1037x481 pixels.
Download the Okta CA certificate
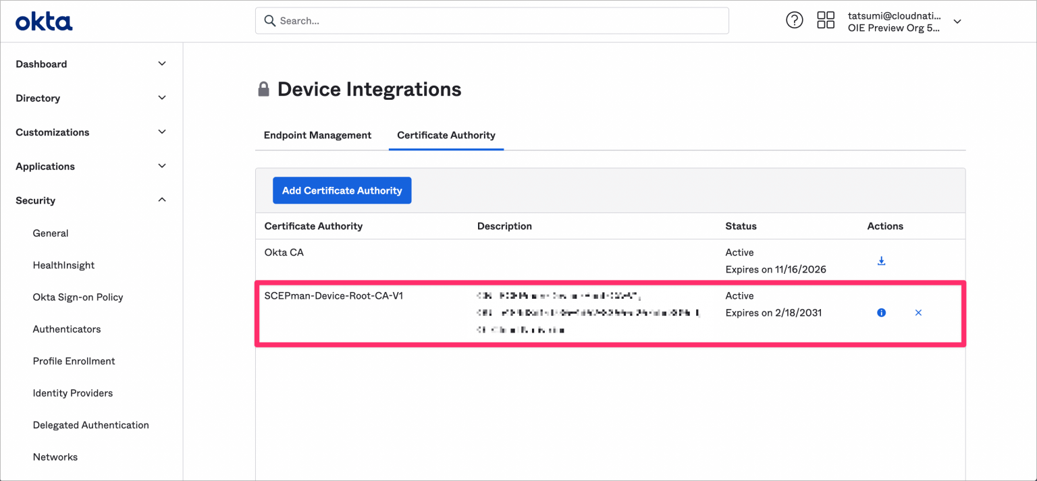(881, 260)
